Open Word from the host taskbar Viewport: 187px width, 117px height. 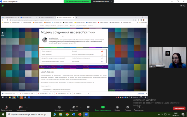[73, 114]
